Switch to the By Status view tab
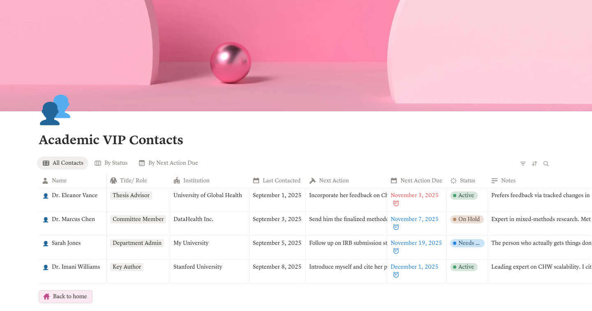This screenshot has width=592, height=311. click(x=111, y=163)
